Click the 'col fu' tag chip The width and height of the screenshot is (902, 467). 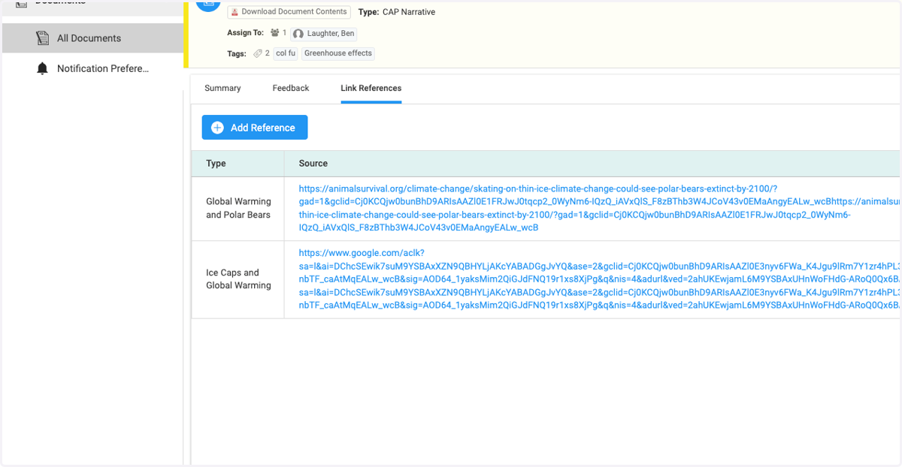click(x=286, y=53)
